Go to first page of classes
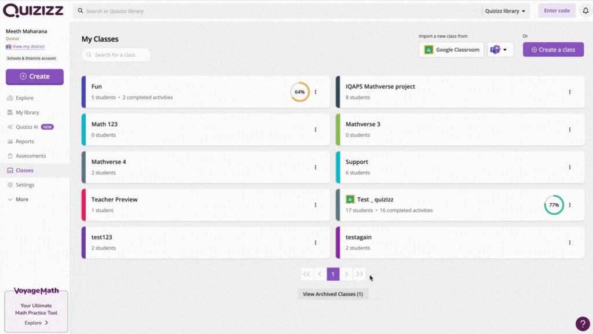 coord(307,274)
